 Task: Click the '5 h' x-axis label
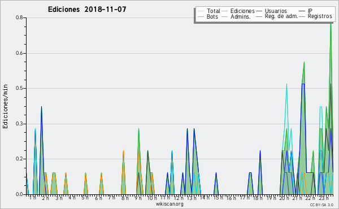(85, 198)
